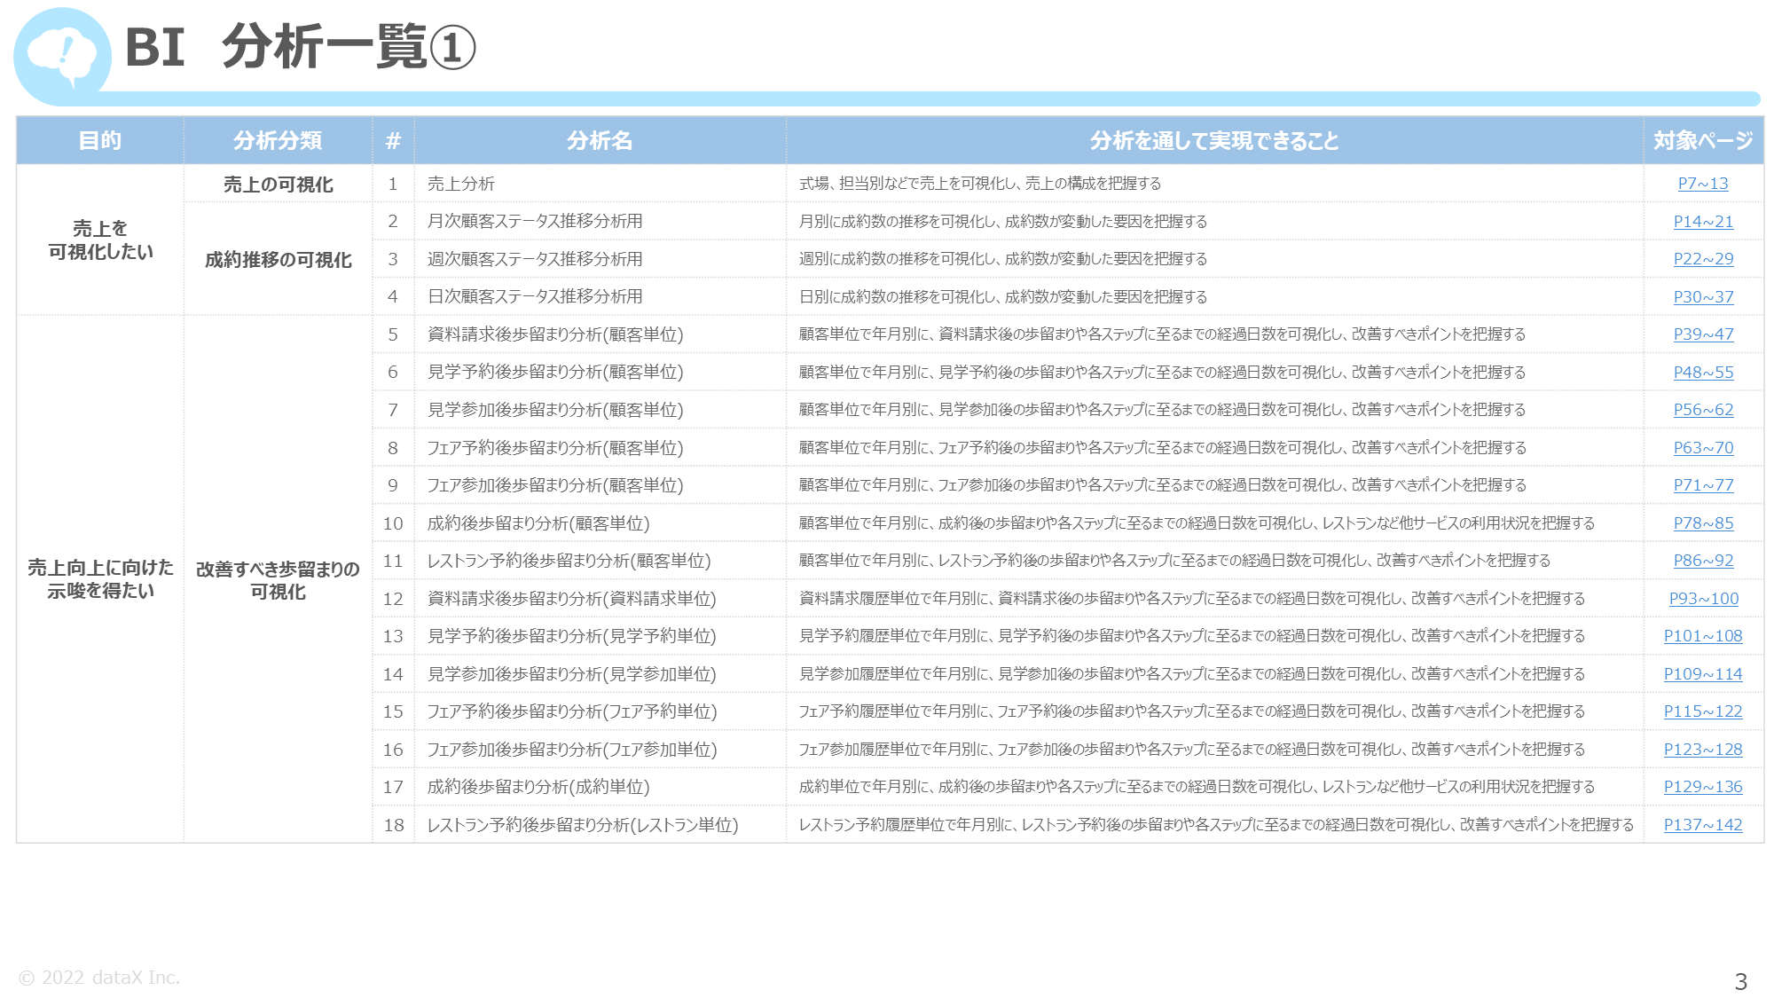Click the 分析分類 column header
The height and width of the screenshot is (998, 1774).
click(x=279, y=140)
